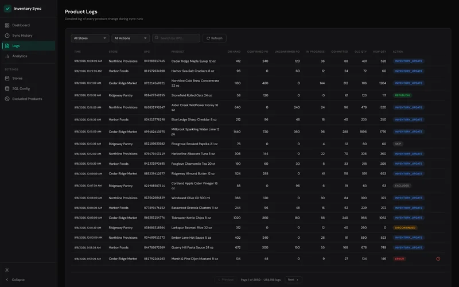
Task: Click the NEW QTY column header
Action: pyautogui.click(x=379, y=52)
